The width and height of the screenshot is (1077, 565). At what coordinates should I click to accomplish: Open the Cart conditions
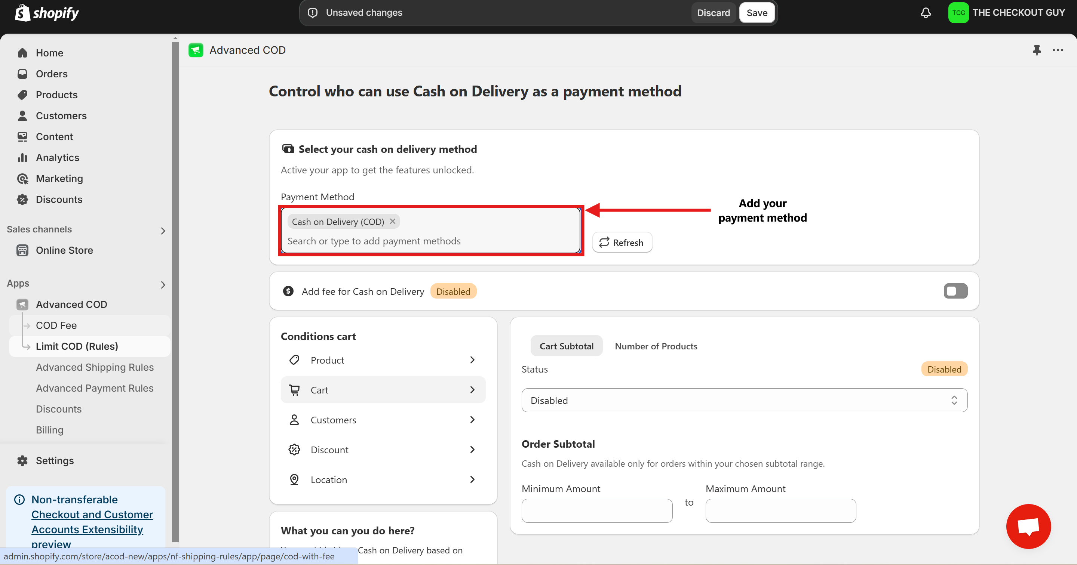pos(383,390)
